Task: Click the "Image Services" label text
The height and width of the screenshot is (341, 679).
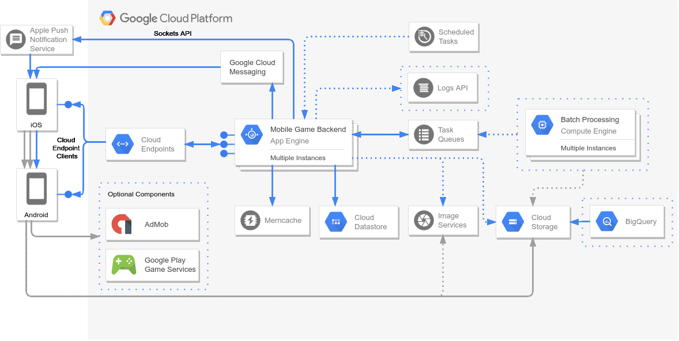Action: coord(452,220)
